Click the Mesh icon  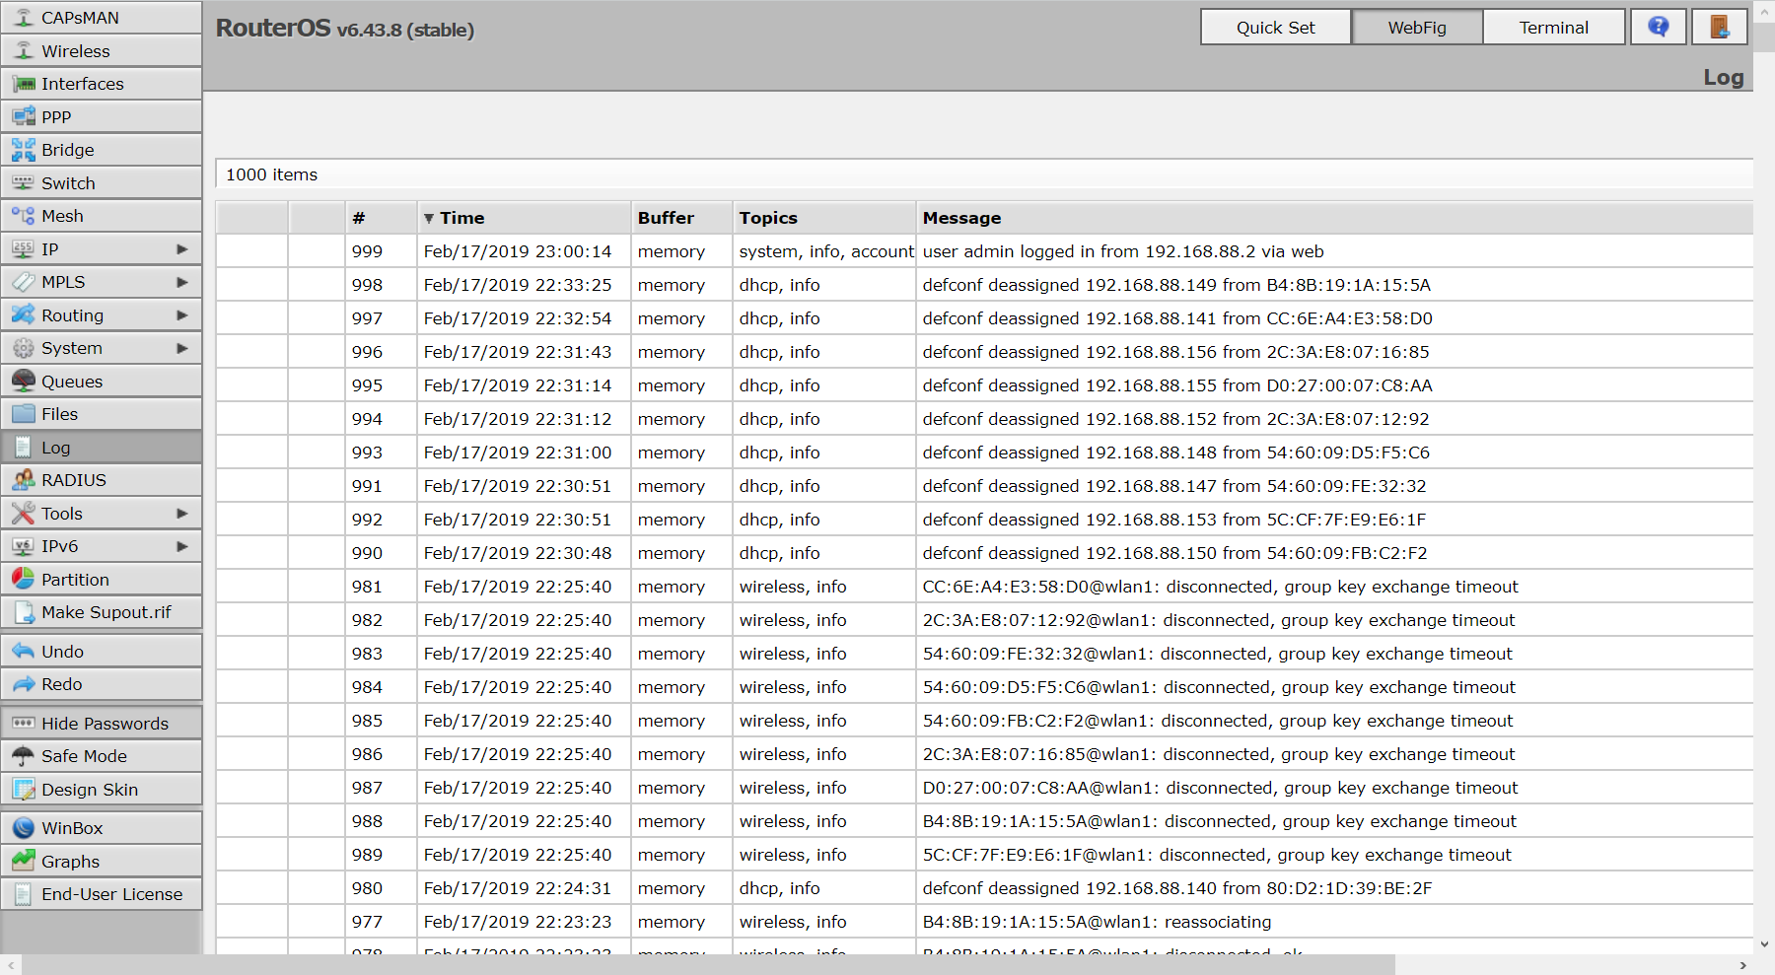tap(24, 216)
